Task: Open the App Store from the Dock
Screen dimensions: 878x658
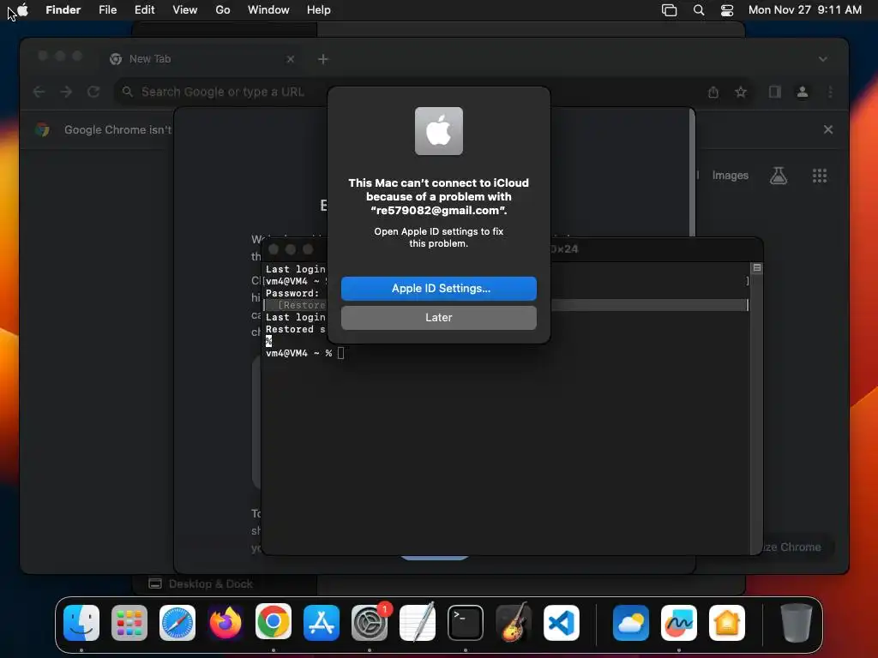Action: pos(322,623)
